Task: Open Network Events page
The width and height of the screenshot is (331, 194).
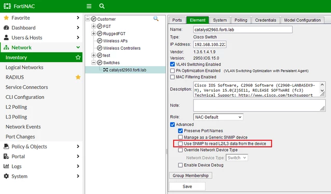Action: tap(23, 127)
